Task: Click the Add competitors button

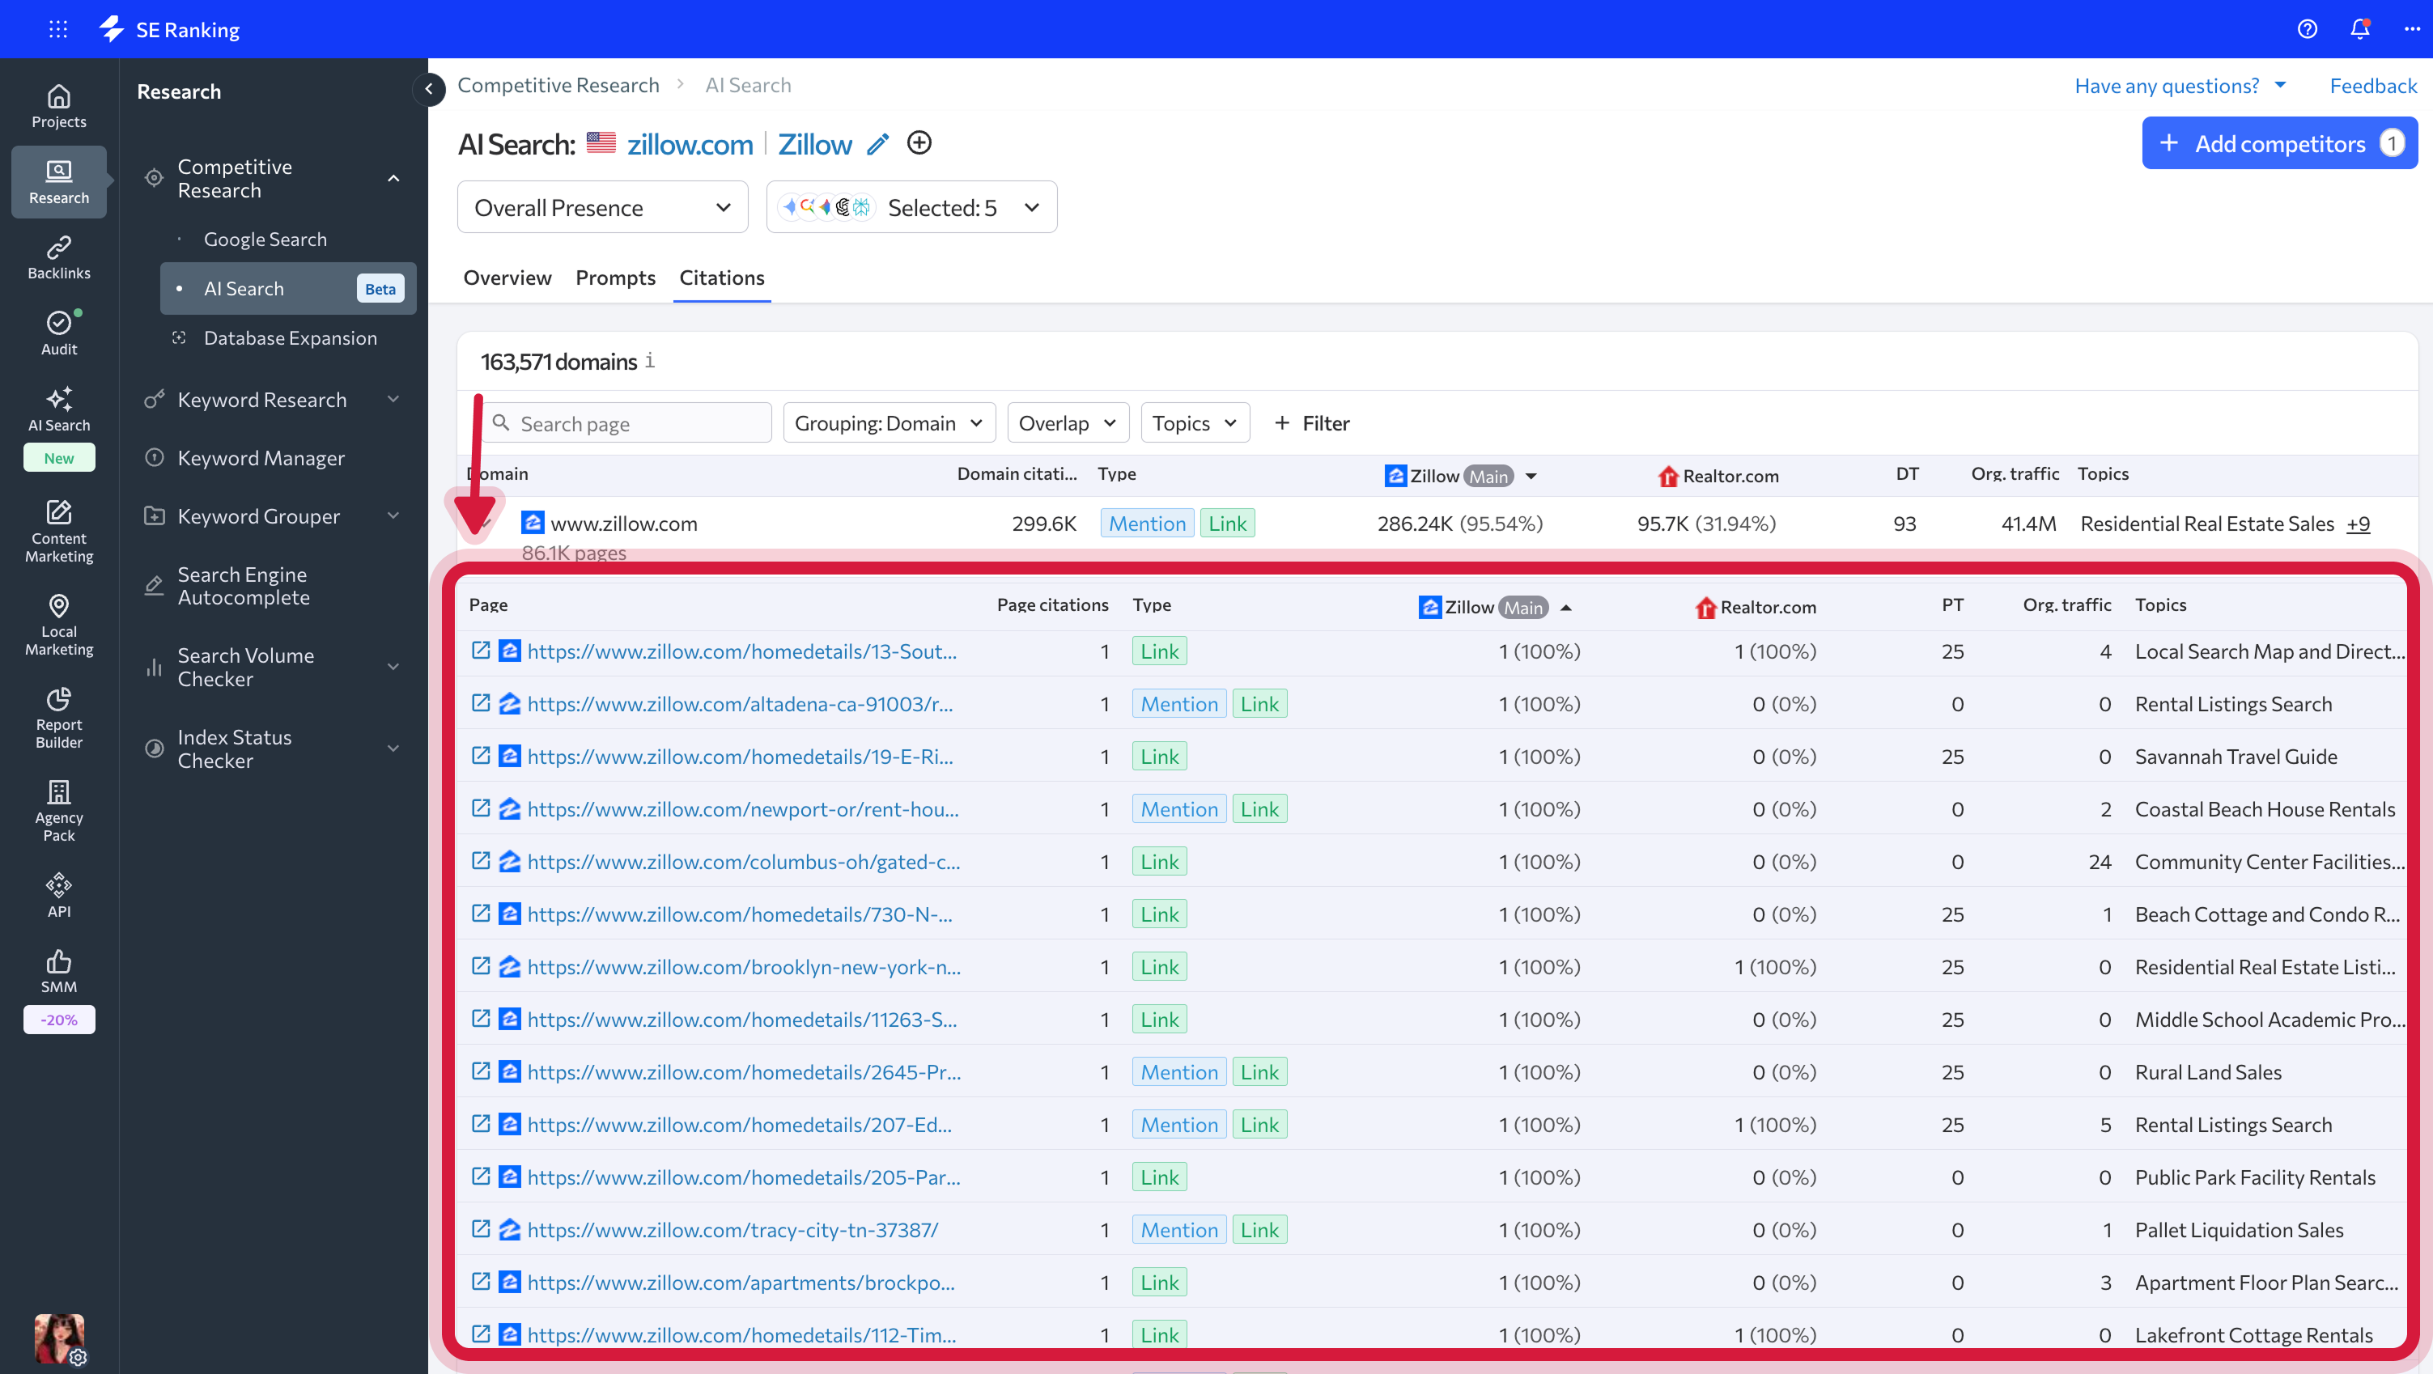Action: pyautogui.click(x=2279, y=142)
